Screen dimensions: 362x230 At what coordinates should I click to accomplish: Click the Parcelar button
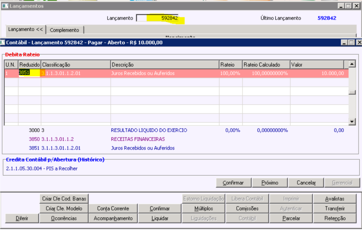click(291, 219)
